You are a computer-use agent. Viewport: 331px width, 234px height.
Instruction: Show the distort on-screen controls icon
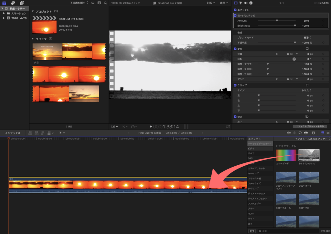(307, 116)
